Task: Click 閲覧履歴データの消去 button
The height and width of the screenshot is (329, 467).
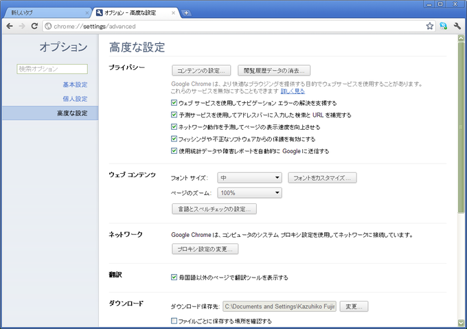Action: pyautogui.click(x=274, y=71)
